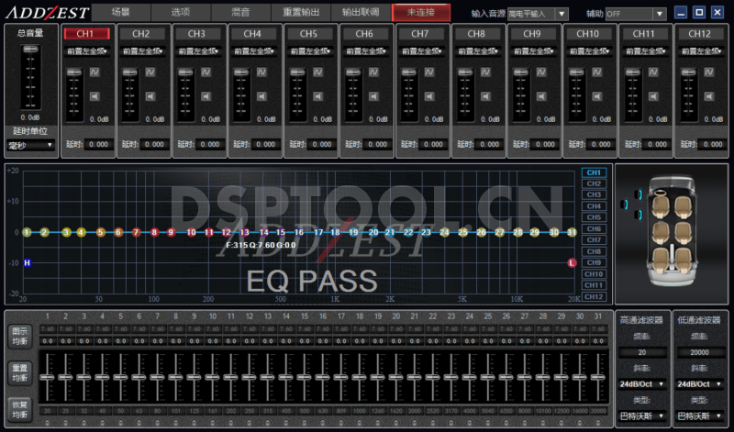Invert phase on channel CH11
This screenshot has width=734, height=432.
[653, 72]
